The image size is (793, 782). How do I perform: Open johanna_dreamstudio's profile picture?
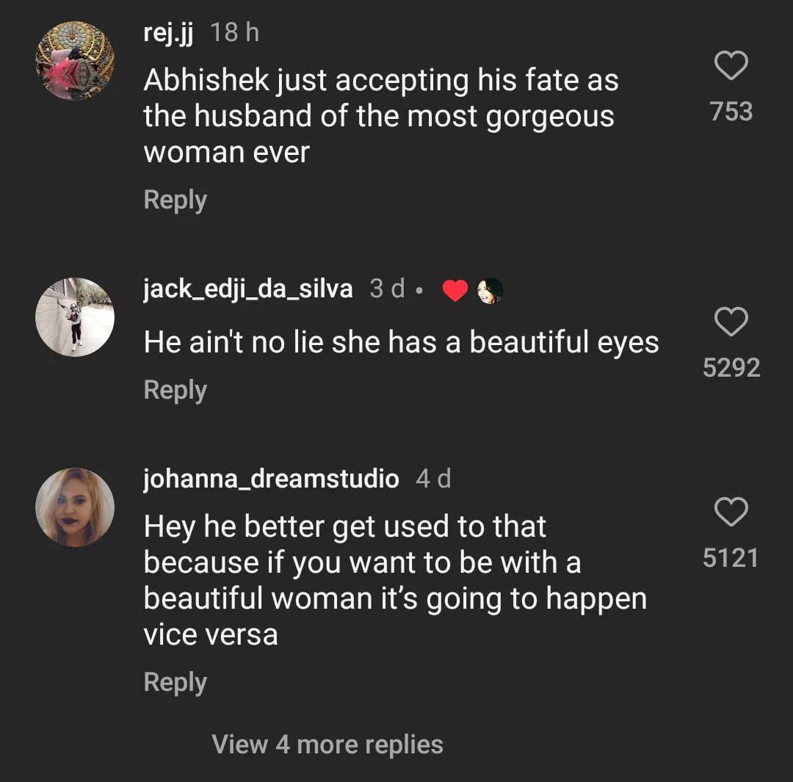pos(75,507)
